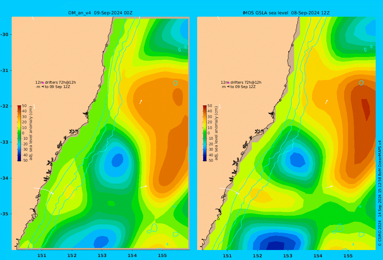383x260 pixels.
Task: Click the curved white drifter track off the left map coast
Action: pyautogui.click(x=44, y=190)
